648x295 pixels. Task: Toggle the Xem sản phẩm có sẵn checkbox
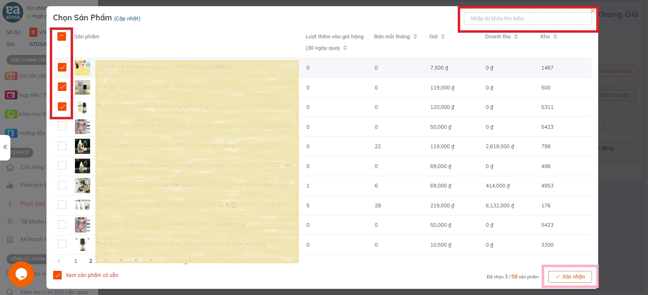pyautogui.click(x=57, y=275)
